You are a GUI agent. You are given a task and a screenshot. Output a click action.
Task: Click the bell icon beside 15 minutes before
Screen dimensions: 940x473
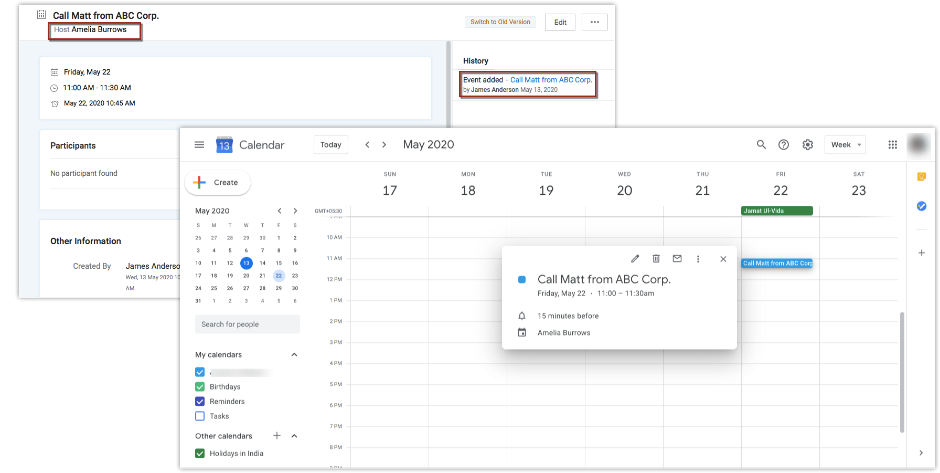click(522, 316)
